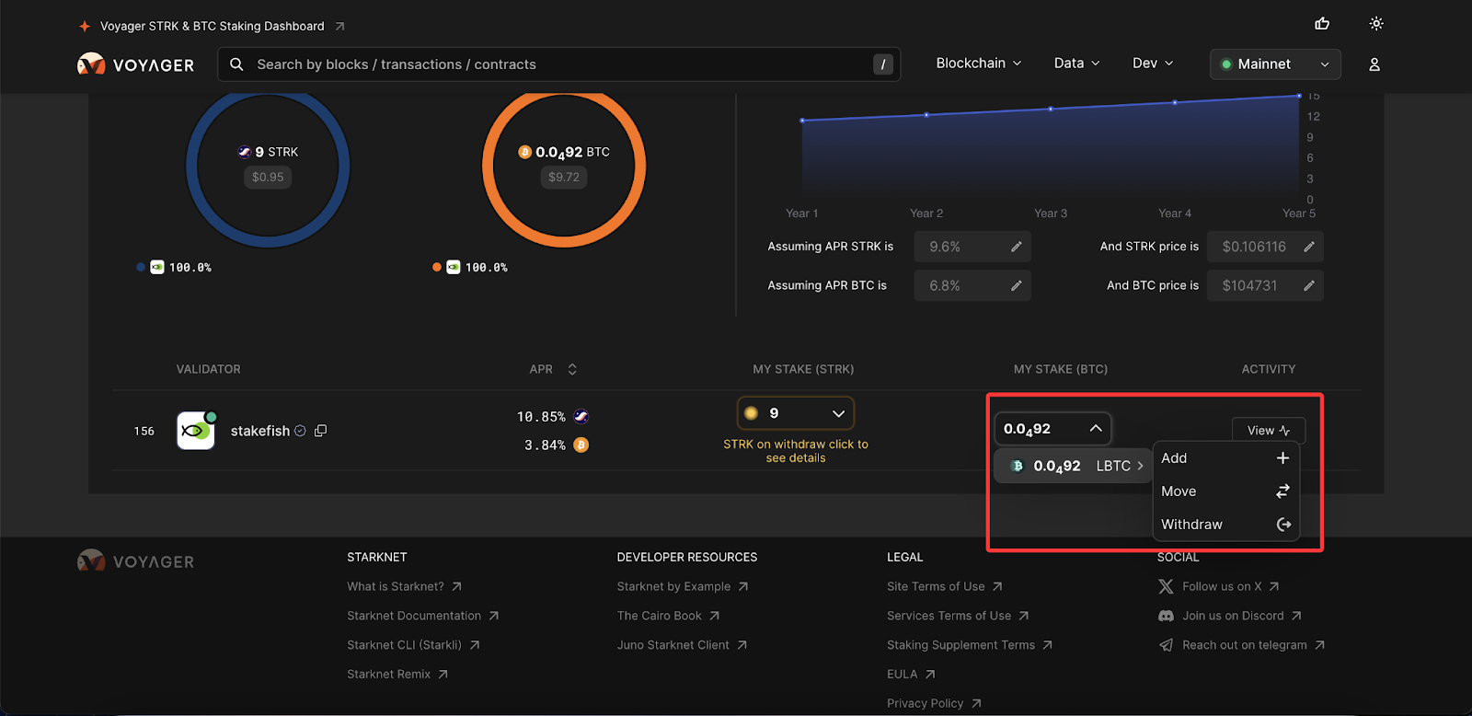
Task: Toggle the light/dark theme sun icon
Action: (1376, 24)
